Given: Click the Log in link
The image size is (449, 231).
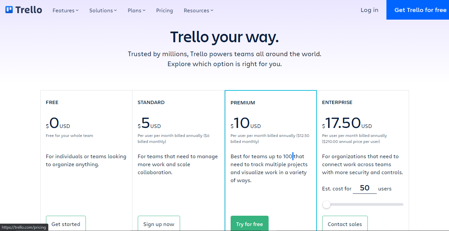Looking at the screenshot, I should coord(369,10).
